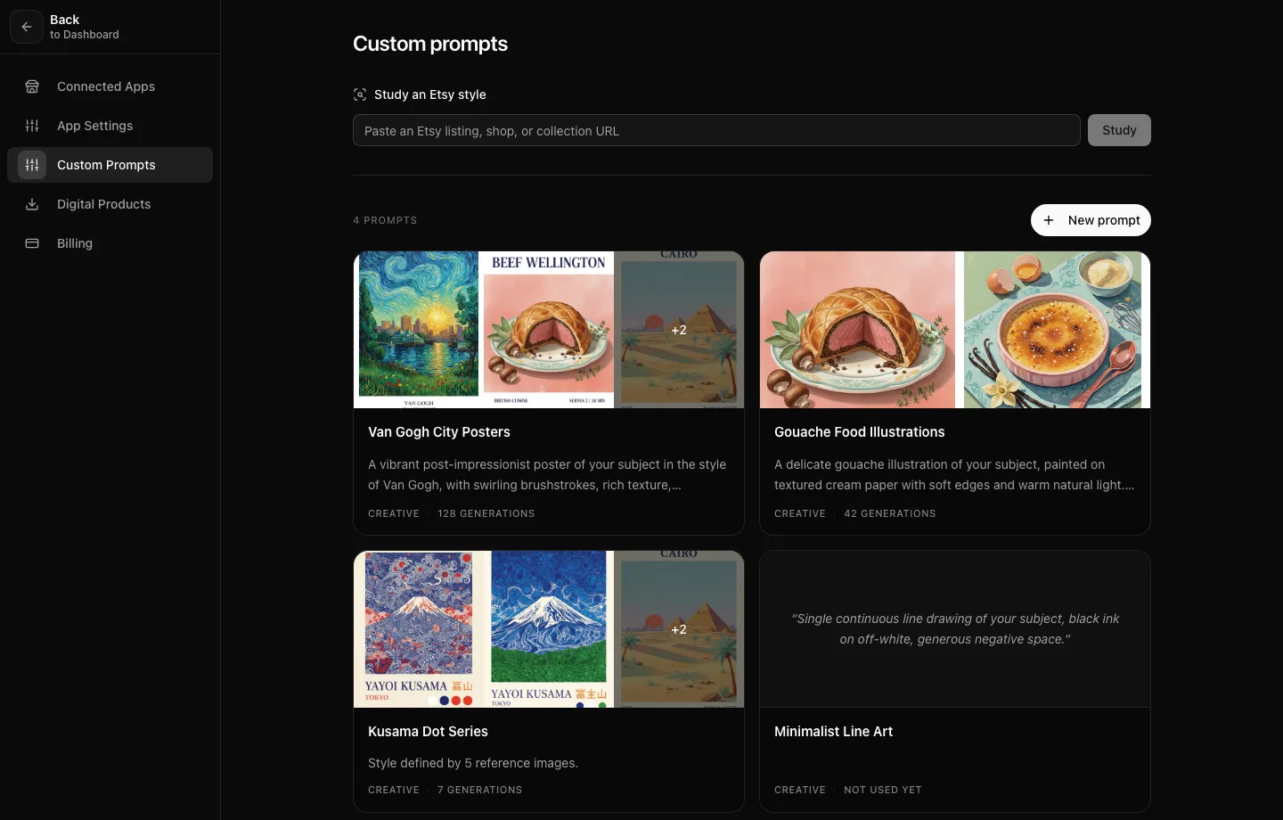Open Connected Apps in the sidebar
The image size is (1283, 820).
[x=110, y=86]
